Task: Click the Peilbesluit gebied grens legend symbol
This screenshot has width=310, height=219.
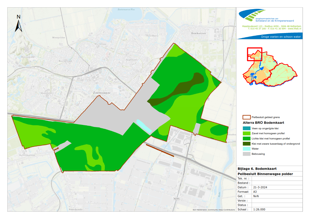Action: click(x=246, y=117)
